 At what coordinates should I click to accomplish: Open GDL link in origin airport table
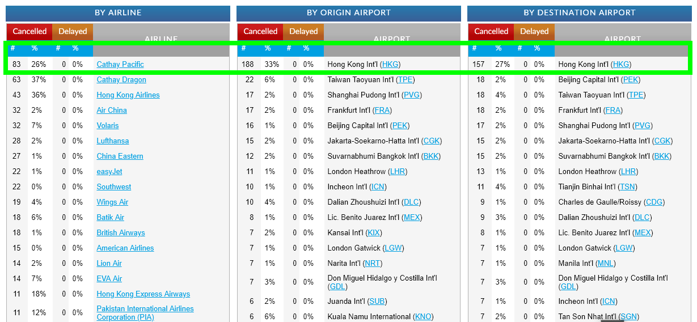(x=338, y=287)
